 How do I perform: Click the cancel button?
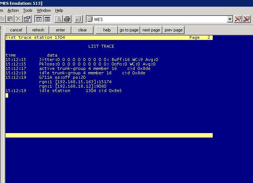click(x=16, y=30)
